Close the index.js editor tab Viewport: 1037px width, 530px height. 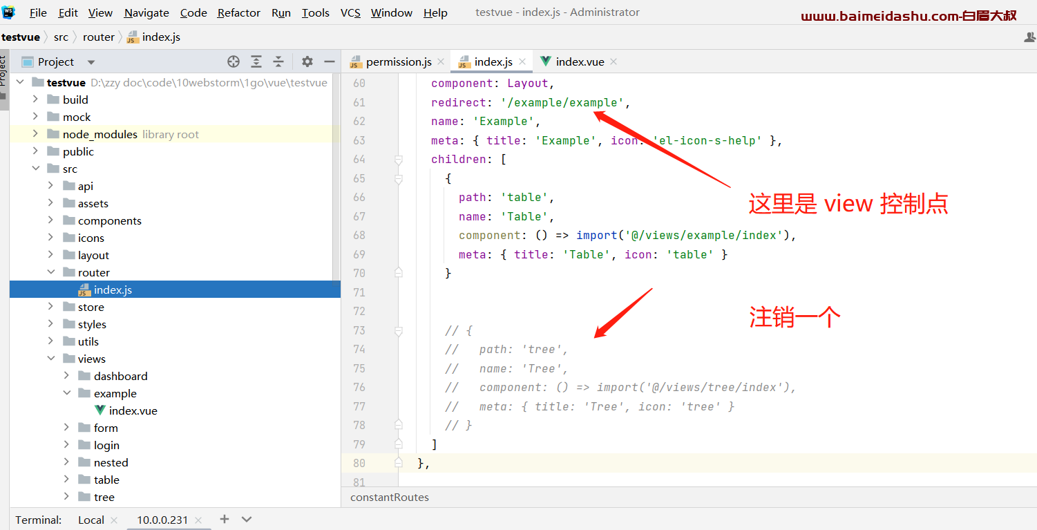(522, 61)
